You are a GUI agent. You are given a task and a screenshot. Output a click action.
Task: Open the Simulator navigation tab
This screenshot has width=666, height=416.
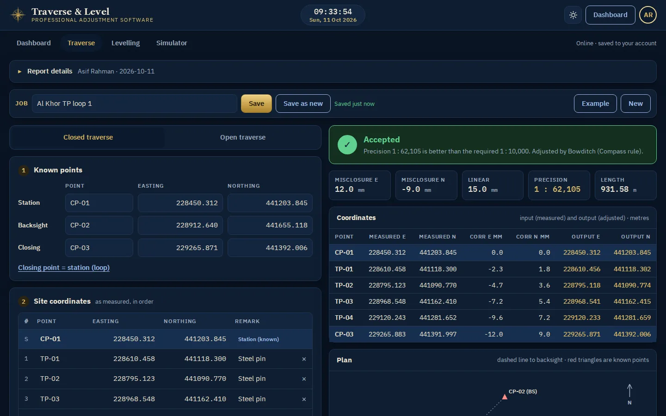coord(172,43)
